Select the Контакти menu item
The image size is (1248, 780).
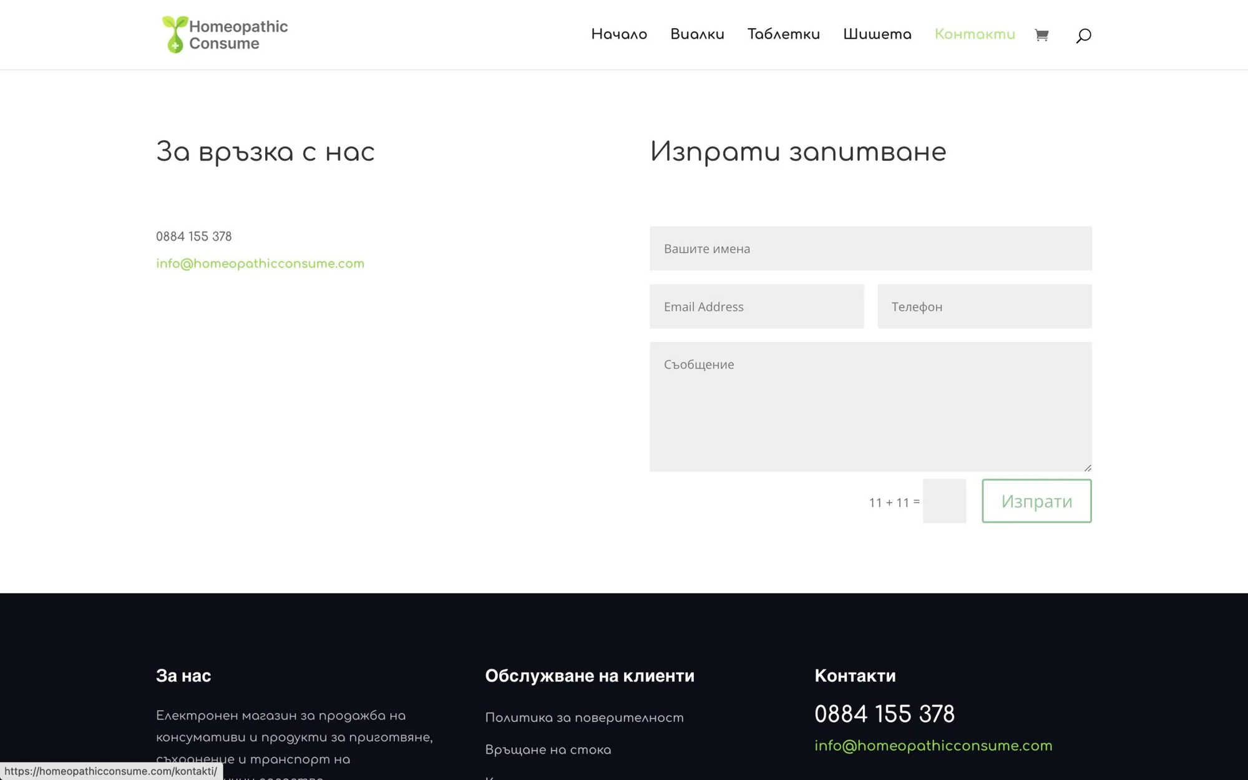tap(975, 34)
